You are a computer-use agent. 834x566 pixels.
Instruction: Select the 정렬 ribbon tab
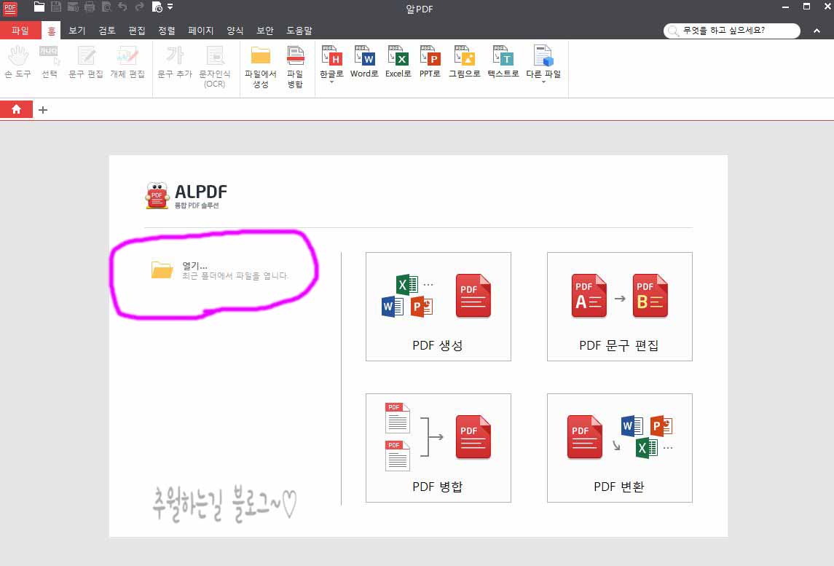pyautogui.click(x=167, y=31)
